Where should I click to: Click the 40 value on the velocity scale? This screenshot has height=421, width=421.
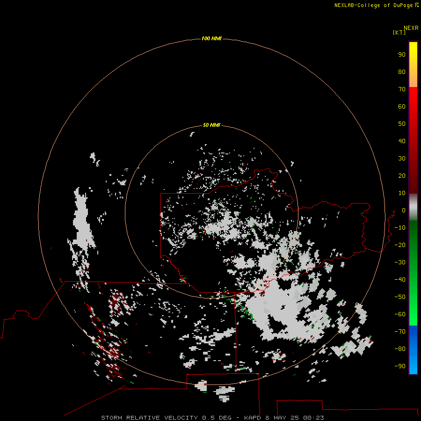(402, 141)
